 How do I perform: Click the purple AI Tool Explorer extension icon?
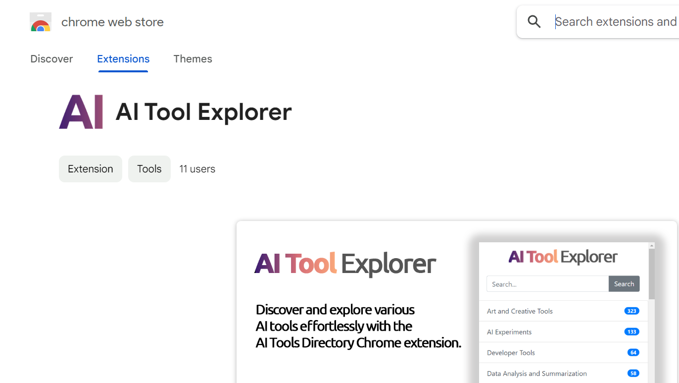(81, 111)
